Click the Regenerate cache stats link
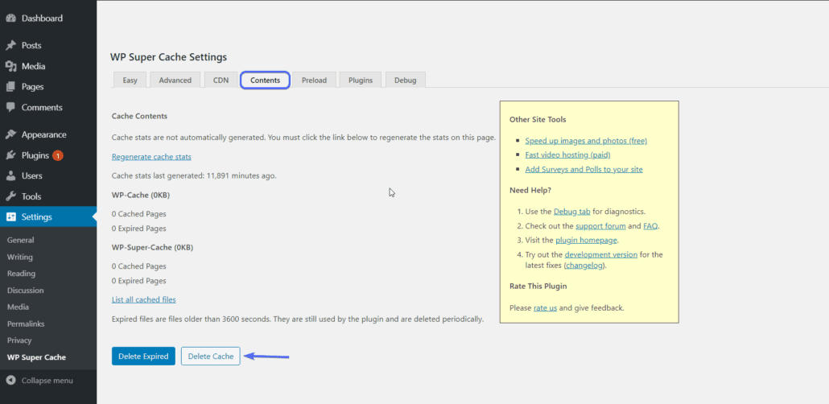Viewport: 829px width, 404px height. (x=151, y=157)
